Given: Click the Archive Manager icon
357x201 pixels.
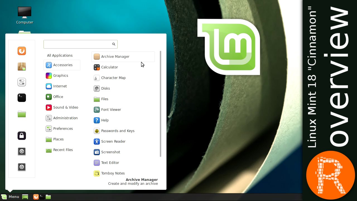Looking at the screenshot, I should point(97,57).
